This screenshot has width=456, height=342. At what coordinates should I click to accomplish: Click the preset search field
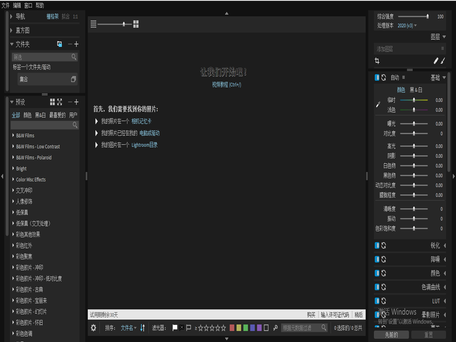pyautogui.click(x=44, y=125)
